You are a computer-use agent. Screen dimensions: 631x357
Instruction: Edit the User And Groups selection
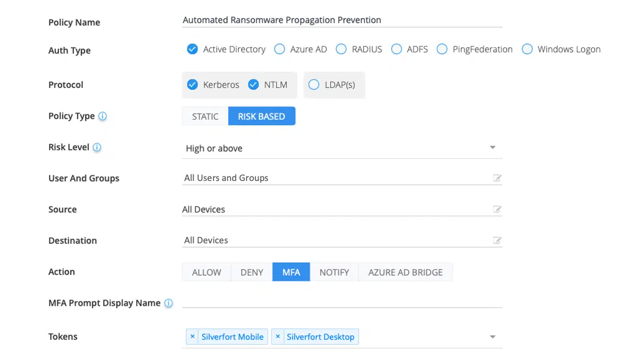497,178
